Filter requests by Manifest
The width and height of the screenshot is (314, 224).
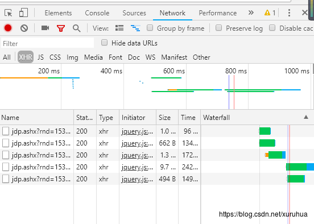pos(174,57)
